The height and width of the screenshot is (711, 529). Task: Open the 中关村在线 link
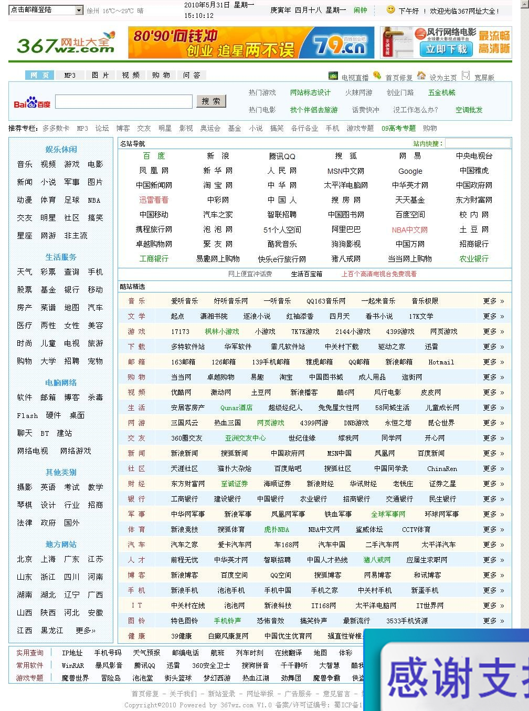click(x=188, y=606)
